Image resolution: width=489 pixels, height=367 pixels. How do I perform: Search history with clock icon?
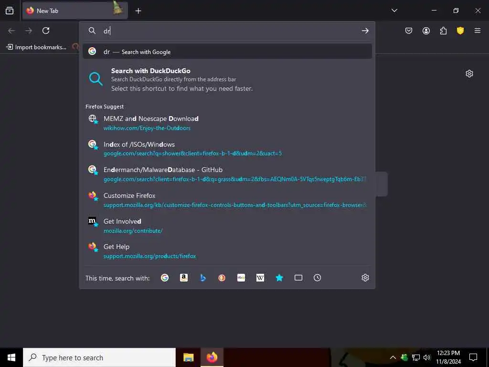[x=317, y=278]
